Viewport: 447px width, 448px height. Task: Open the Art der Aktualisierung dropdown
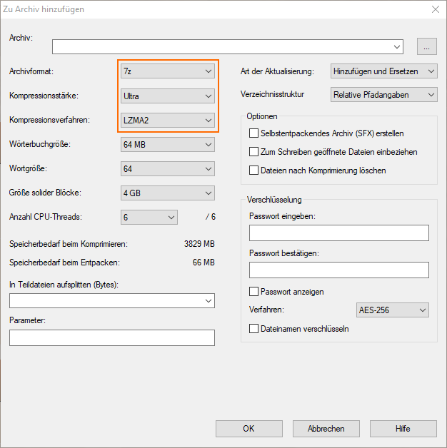tap(383, 71)
